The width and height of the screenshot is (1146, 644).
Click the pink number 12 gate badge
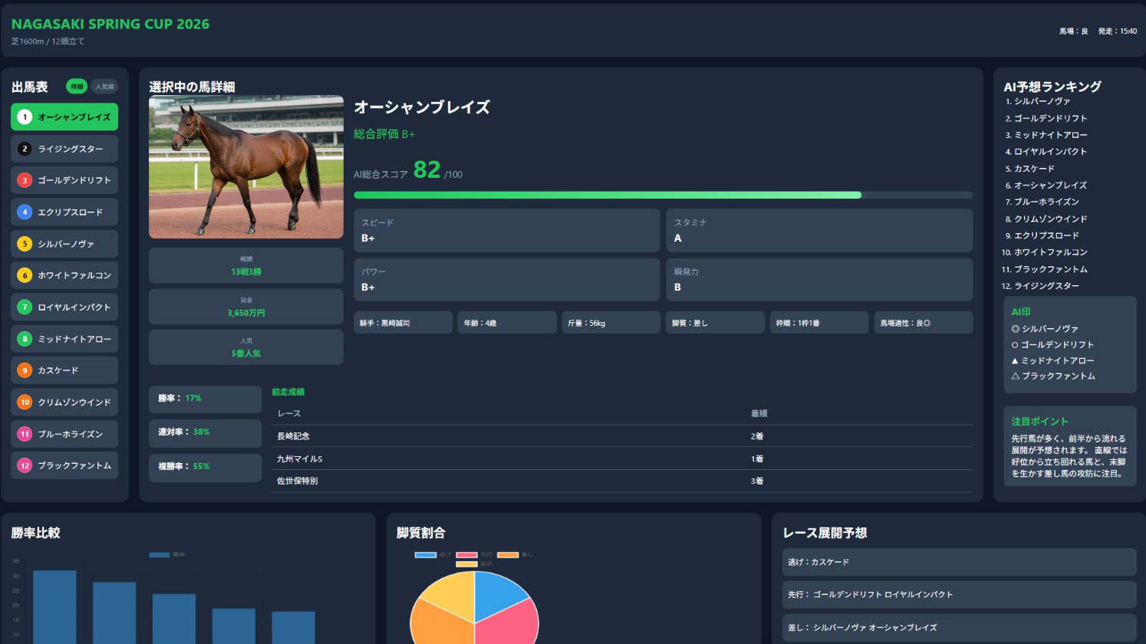[x=25, y=465]
